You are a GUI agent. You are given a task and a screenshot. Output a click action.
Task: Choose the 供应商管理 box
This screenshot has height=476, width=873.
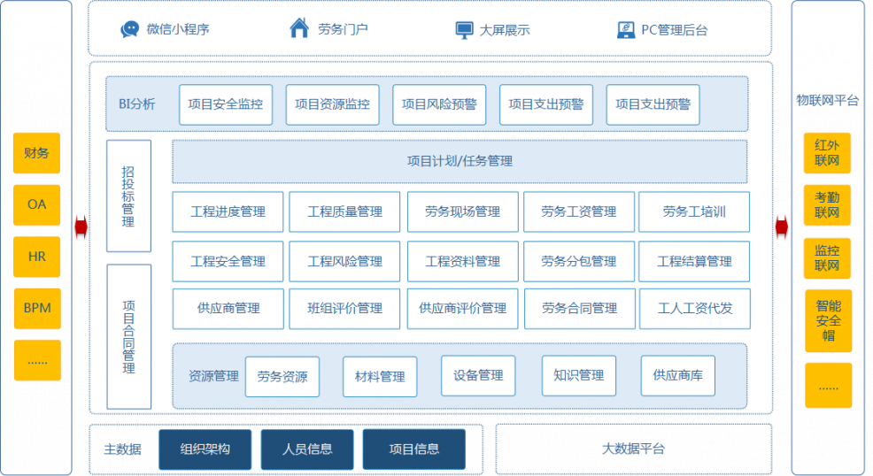(x=228, y=309)
